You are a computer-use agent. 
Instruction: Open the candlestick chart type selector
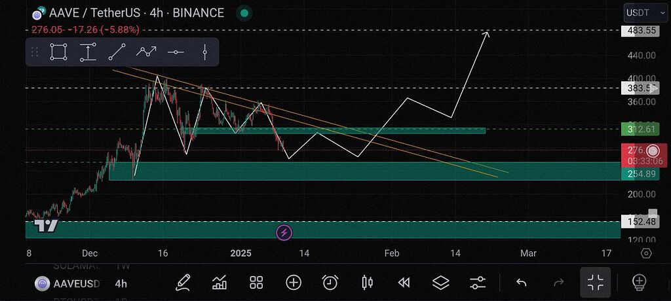(367, 283)
